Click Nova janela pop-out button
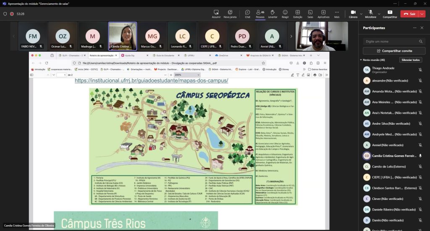430x231 pixels. [x=230, y=14]
